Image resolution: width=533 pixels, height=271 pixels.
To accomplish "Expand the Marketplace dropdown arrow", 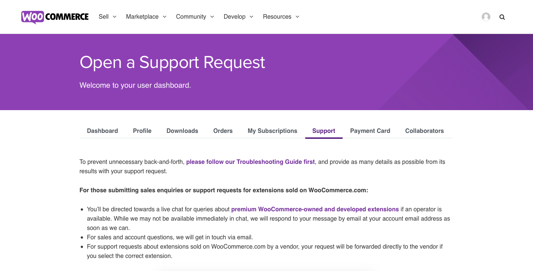I will pyautogui.click(x=164, y=17).
